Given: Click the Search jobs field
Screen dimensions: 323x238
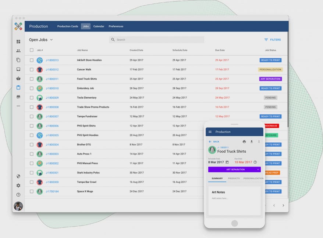Looking at the screenshot, I should coord(157,40).
